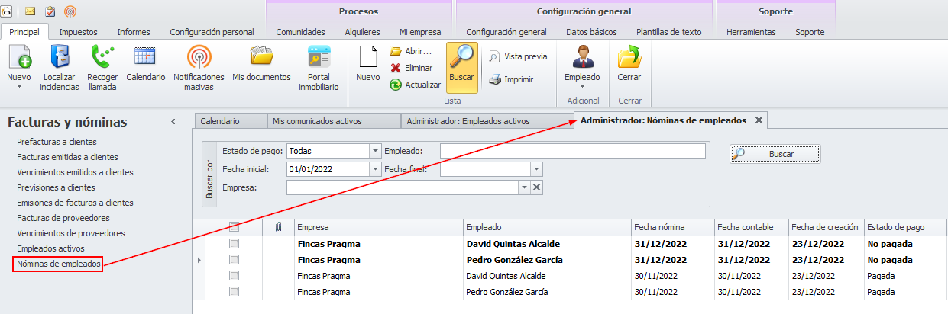The image size is (948, 314).
Task: Click the Localizar incidencias icon
Action: [60, 58]
